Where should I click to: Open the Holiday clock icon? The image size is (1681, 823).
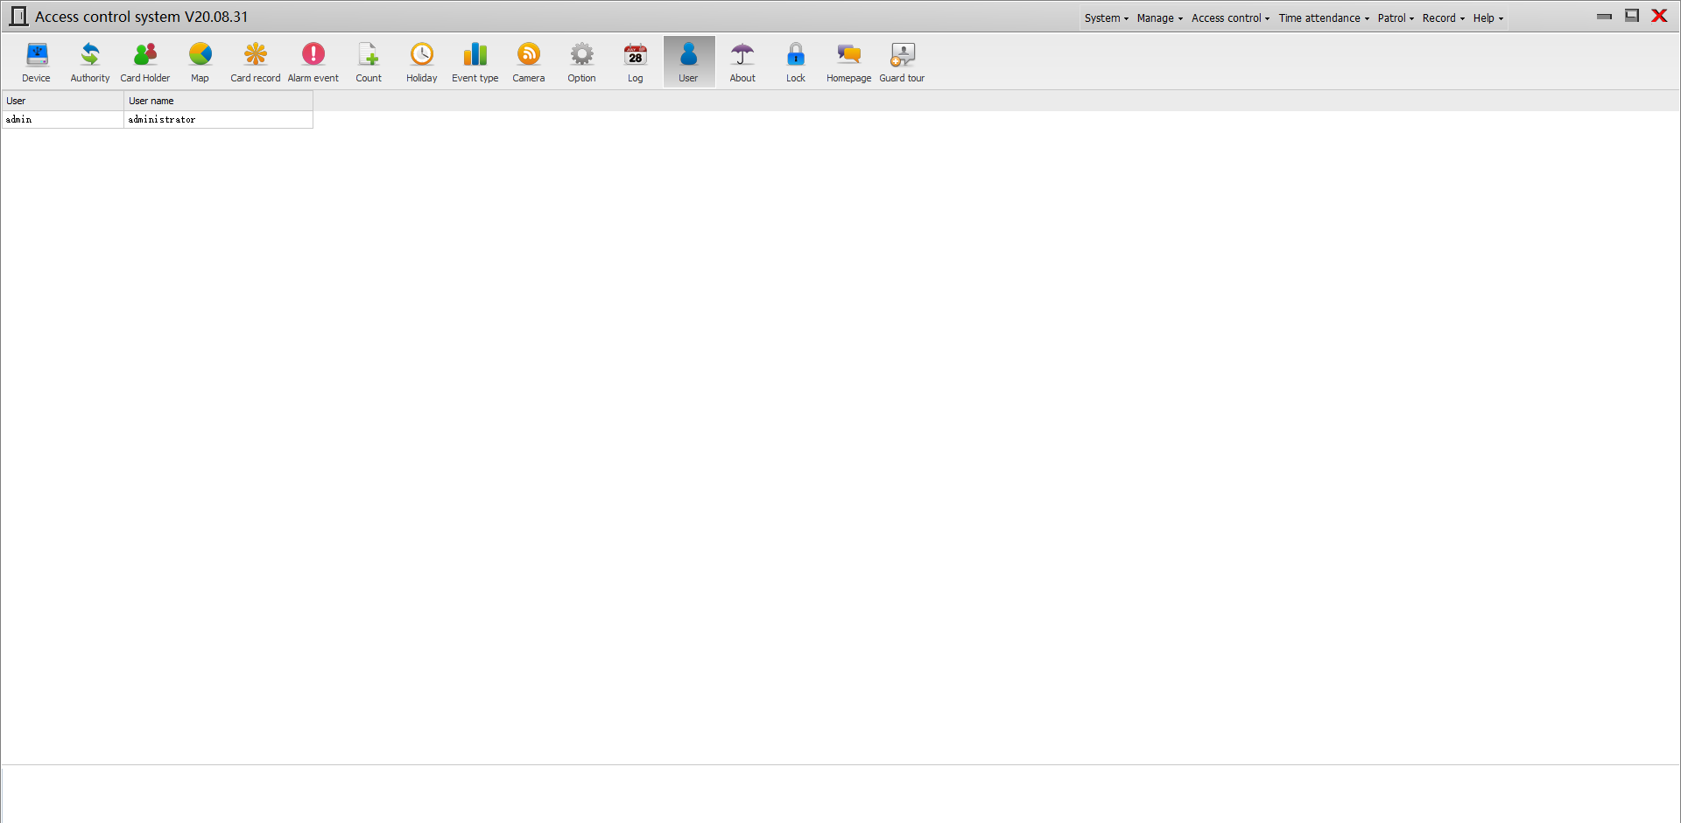[422, 61]
